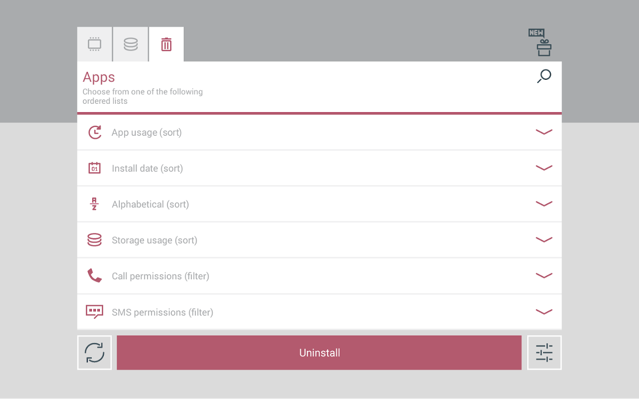This screenshot has height=399, width=639.
Task: Switch to the storage tab
Action: (130, 44)
